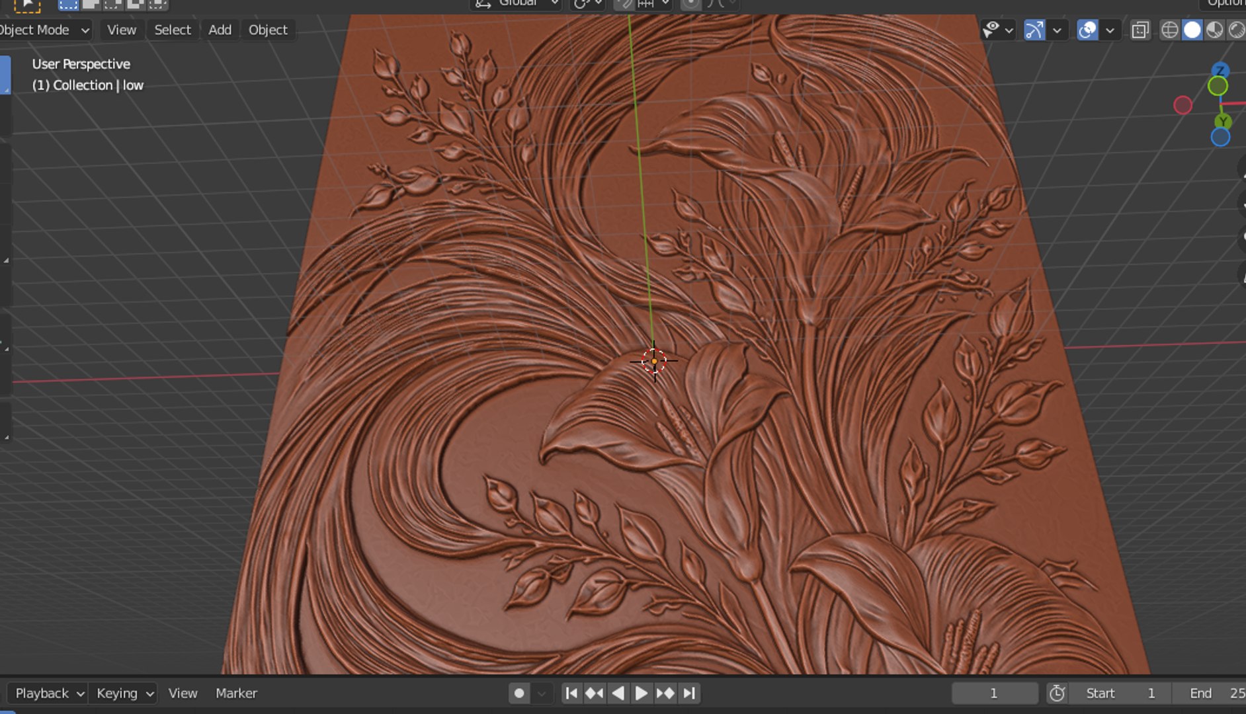The height and width of the screenshot is (714, 1246).
Task: Toggle X-ray mode
Action: click(x=1140, y=30)
